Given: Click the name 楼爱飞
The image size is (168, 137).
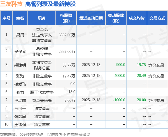Looking at the screenshot, I should pyautogui.click(x=20, y=84).
